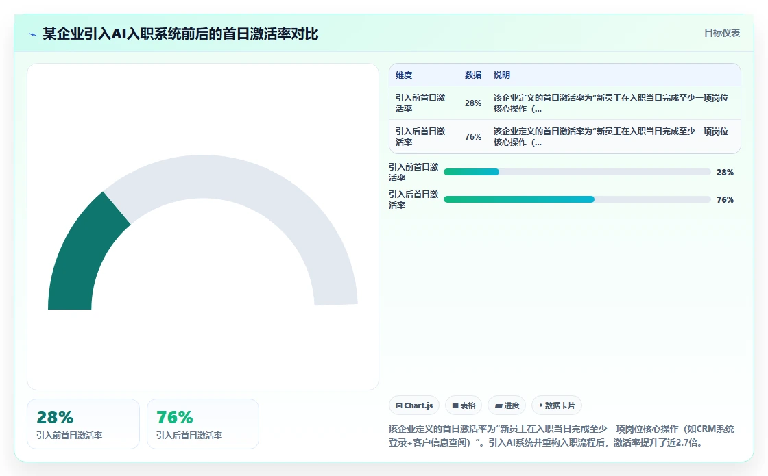This screenshot has height=476, width=768.
Task: Click 引入后首日激活率 table row label
Action: (420, 136)
